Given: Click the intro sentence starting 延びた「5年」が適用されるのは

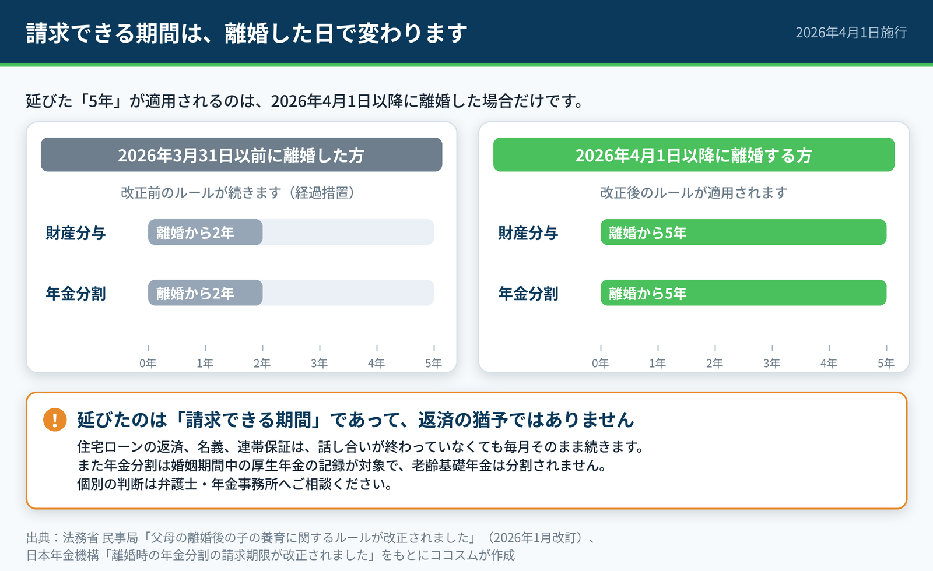Looking at the screenshot, I should 306,101.
